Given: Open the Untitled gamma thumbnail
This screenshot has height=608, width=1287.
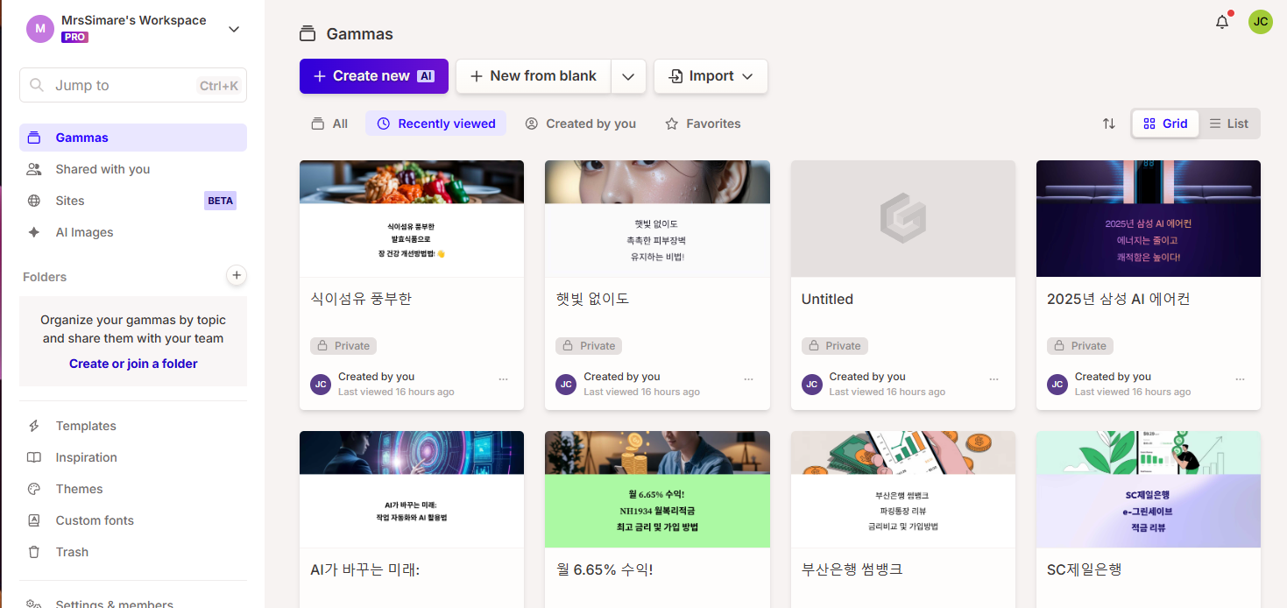Looking at the screenshot, I should point(903,219).
